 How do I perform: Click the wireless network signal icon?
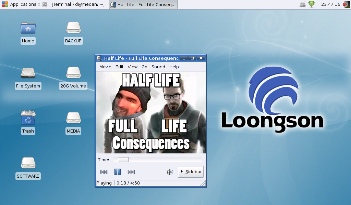point(312,4)
